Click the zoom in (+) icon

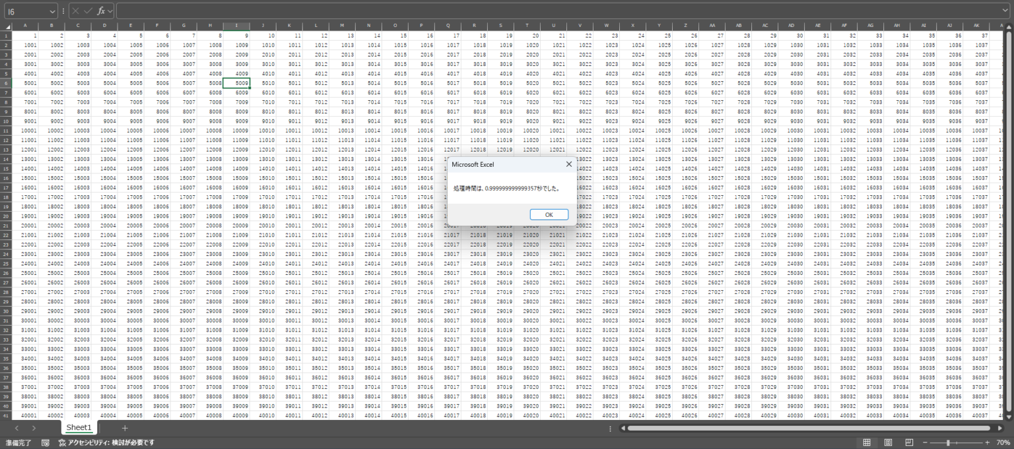pyautogui.click(x=988, y=442)
